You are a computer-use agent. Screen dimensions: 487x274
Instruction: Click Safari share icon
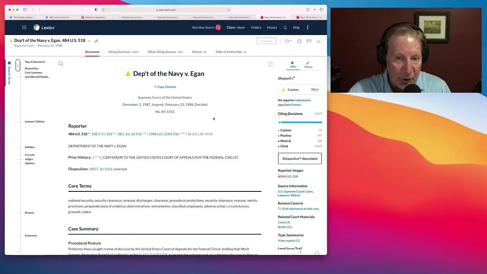[308, 10]
